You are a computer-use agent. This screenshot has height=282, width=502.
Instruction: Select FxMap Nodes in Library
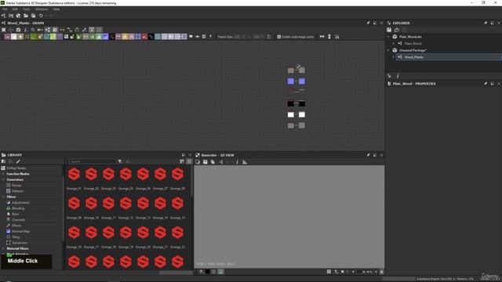point(16,168)
